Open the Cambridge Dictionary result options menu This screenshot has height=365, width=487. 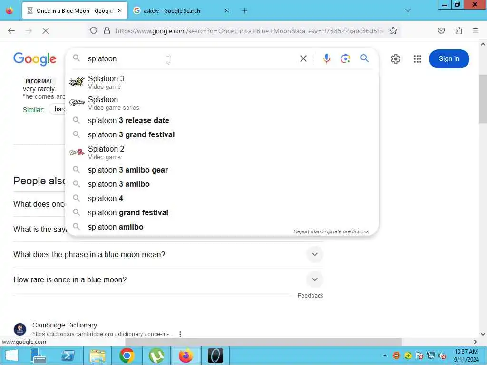pos(180,334)
